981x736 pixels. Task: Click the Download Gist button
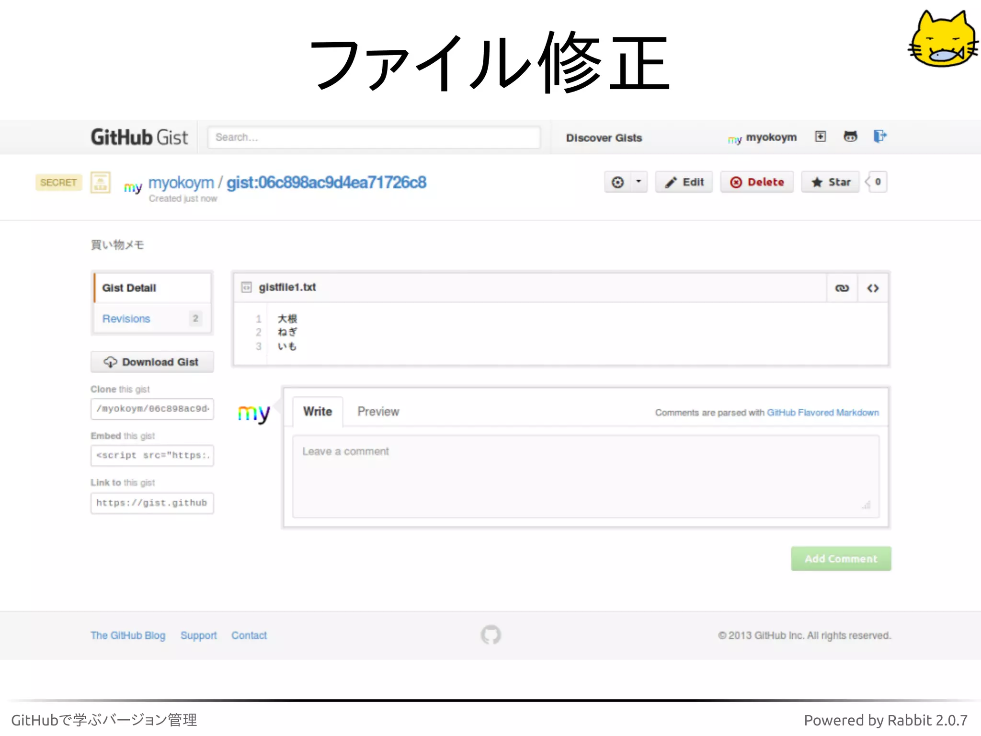coord(152,362)
